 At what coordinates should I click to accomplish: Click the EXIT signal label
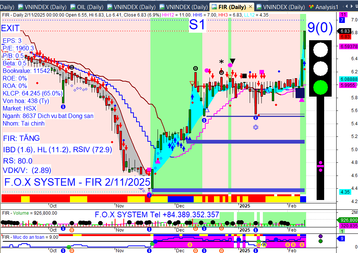click(x=10, y=28)
